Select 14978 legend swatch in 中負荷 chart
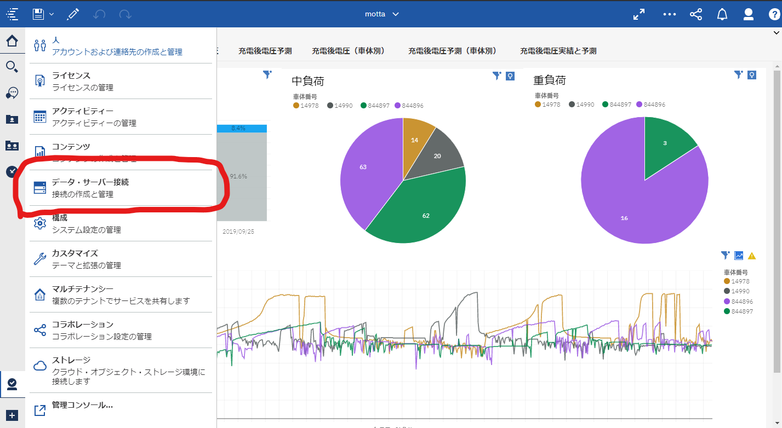This screenshot has width=782, height=428. (296, 106)
